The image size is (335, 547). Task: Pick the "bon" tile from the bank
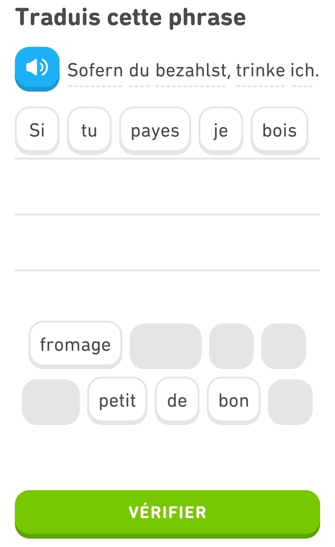234,400
